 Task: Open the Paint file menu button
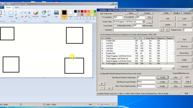2,7
